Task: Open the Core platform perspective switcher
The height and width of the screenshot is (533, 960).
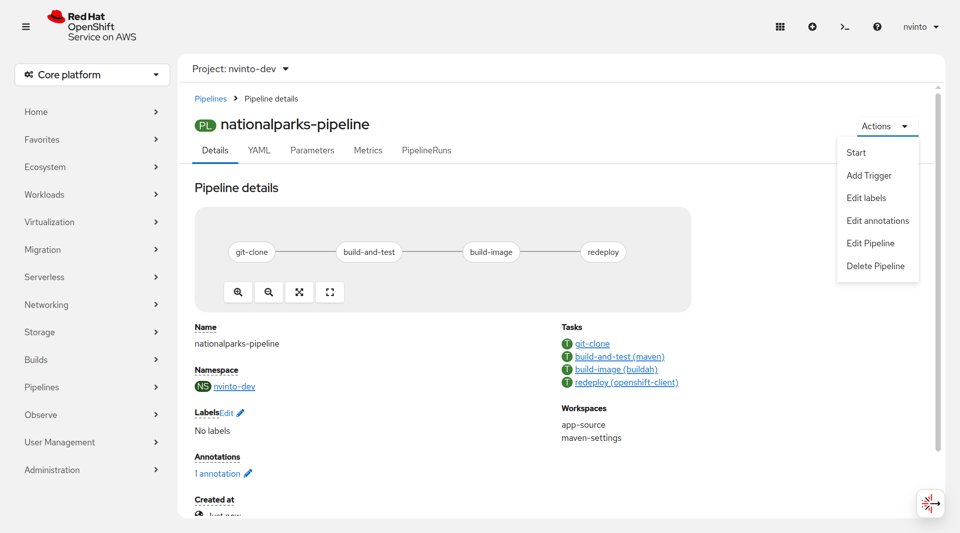Action: (x=92, y=75)
